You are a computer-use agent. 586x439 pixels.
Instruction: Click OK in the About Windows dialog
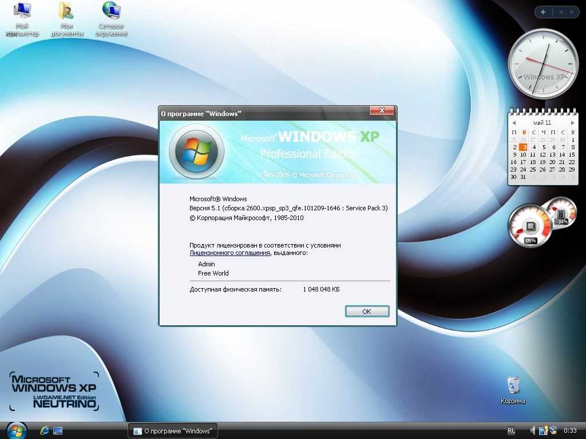[x=367, y=312]
